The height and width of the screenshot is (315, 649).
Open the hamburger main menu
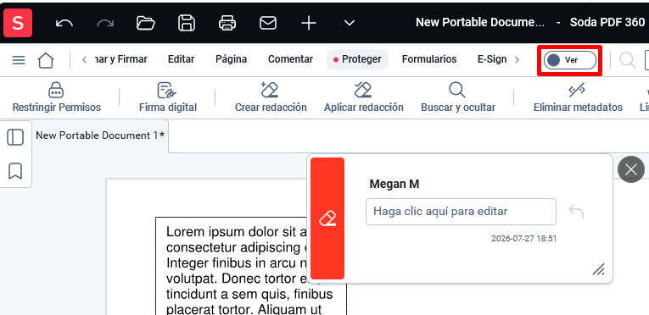tap(19, 60)
